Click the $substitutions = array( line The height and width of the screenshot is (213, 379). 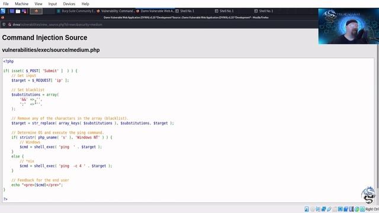pyautogui.click(x=35, y=95)
